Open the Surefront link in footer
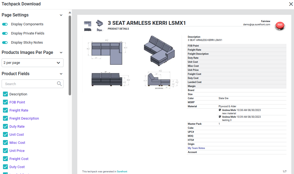 (122, 172)
